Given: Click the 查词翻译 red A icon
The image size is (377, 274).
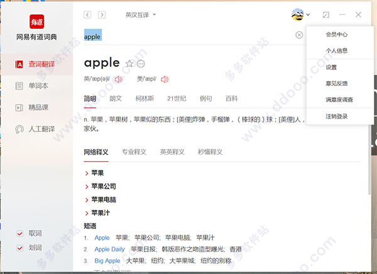Looking at the screenshot, I should click(19, 65).
